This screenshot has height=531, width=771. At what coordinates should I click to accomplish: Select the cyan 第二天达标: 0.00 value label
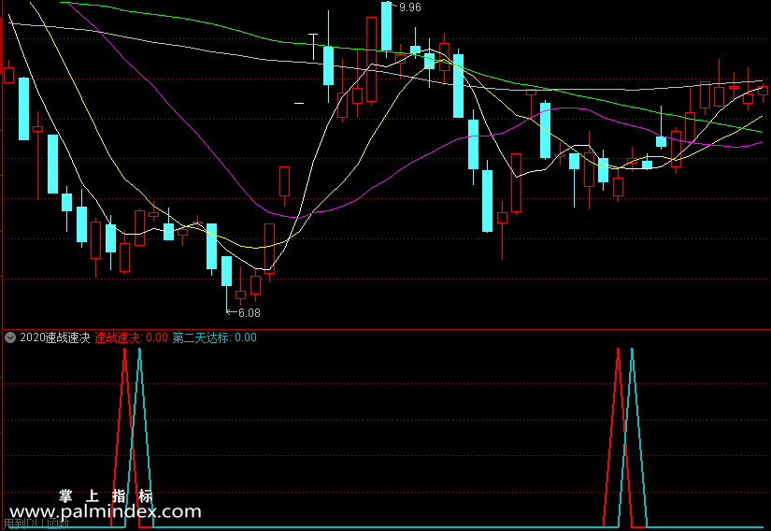[x=214, y=337]
